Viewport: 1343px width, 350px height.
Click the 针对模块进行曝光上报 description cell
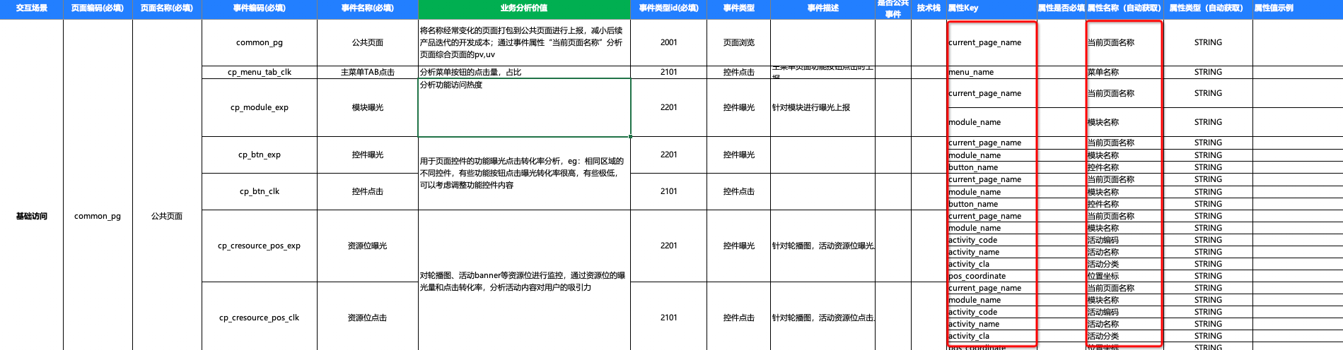(x=822, y=107)
